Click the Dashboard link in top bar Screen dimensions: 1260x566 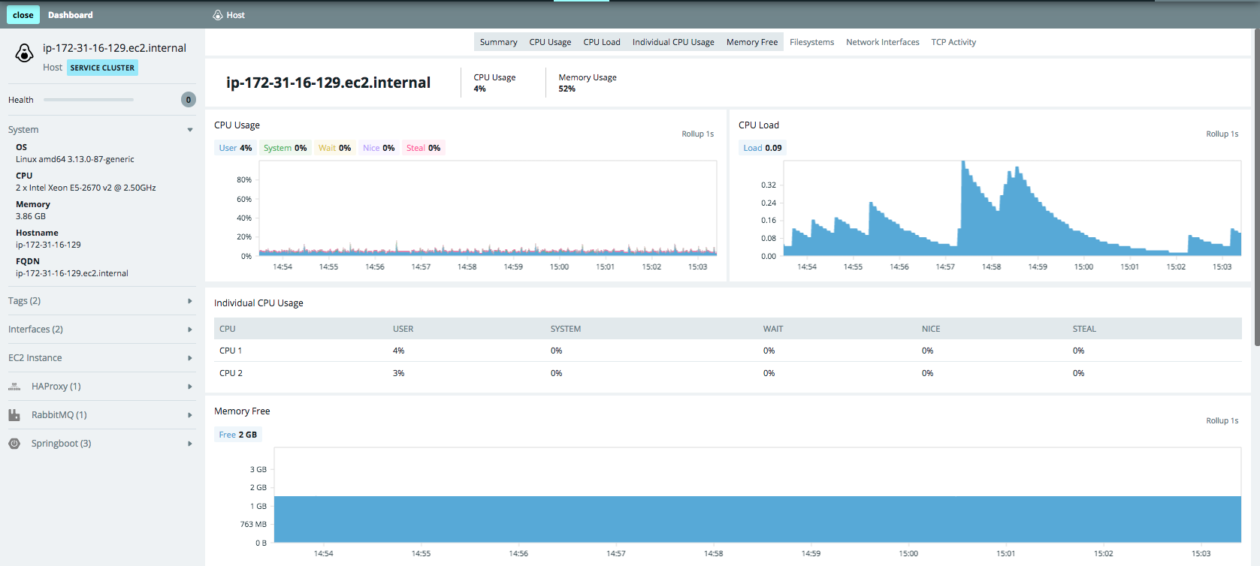pyautogui.click(x=71, y=15)
